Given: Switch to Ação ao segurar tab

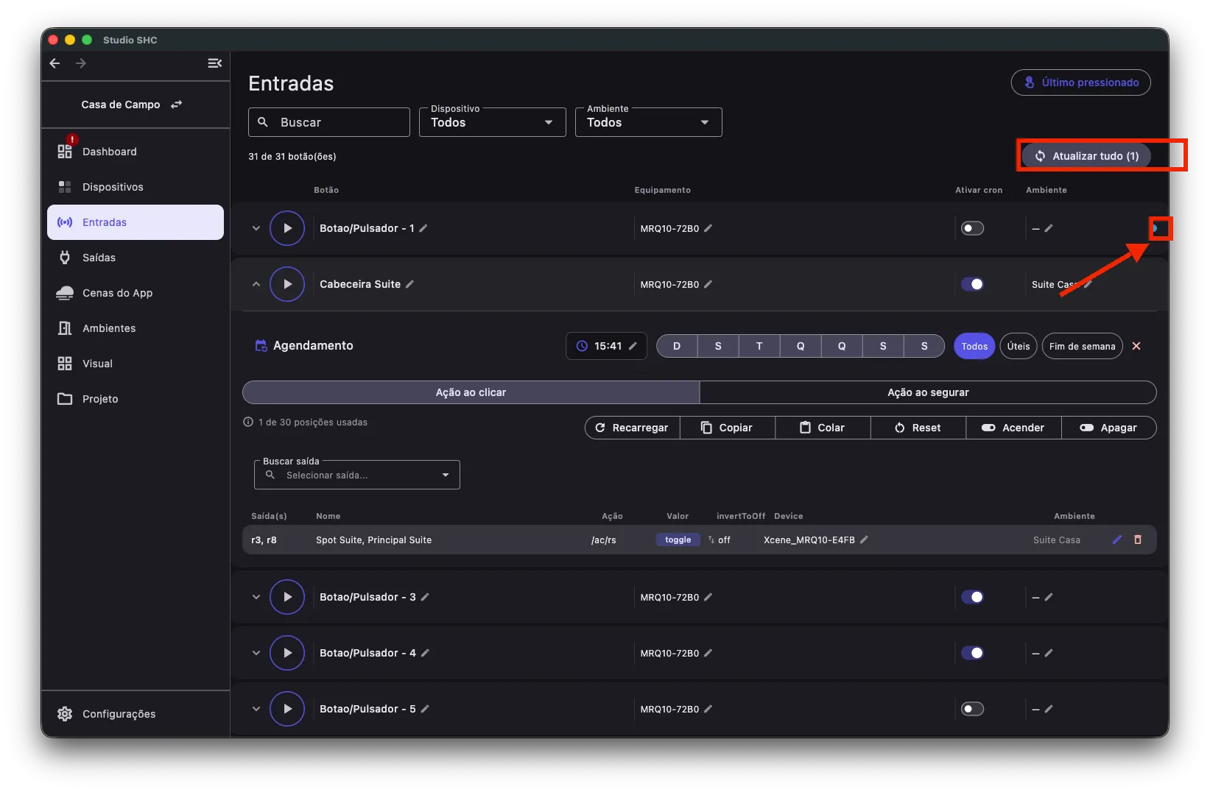Looking at the screenshot, I should click(928, 392).
